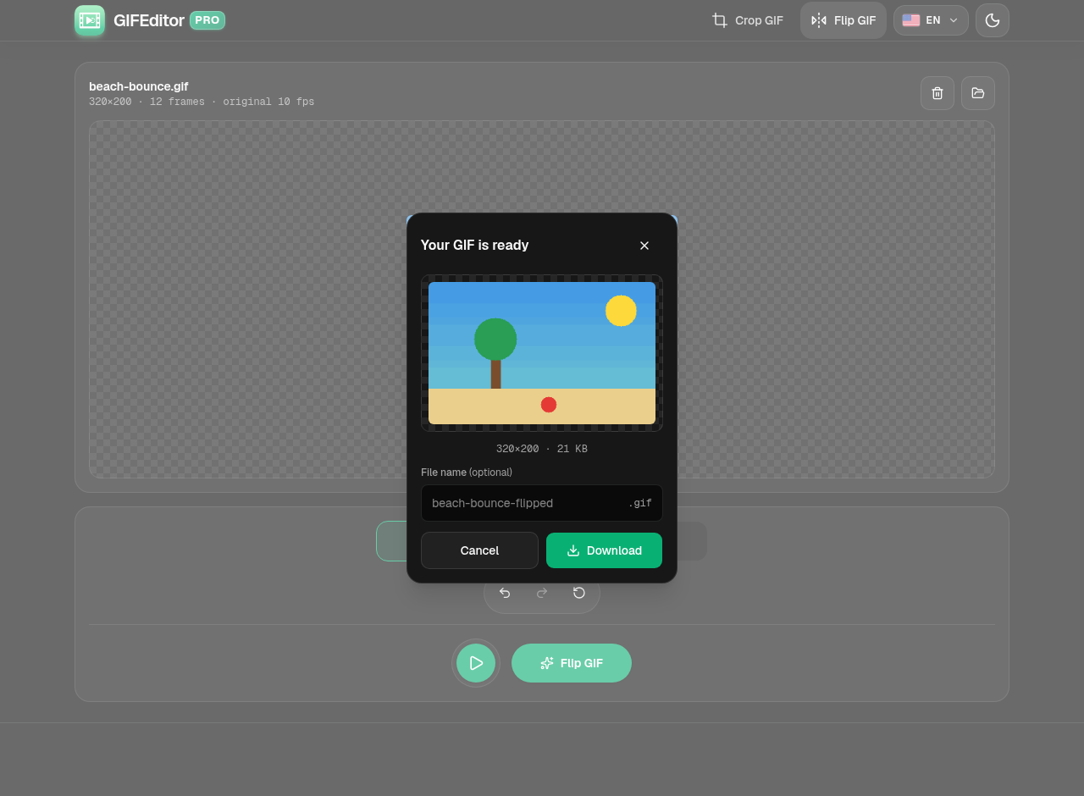The image size is (1084, 796).
Task: Click the GIFEditor film logo icon
Action: [90, 20]
